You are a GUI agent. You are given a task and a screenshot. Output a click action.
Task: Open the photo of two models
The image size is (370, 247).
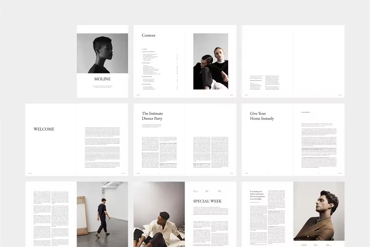(x=211, y=61)
